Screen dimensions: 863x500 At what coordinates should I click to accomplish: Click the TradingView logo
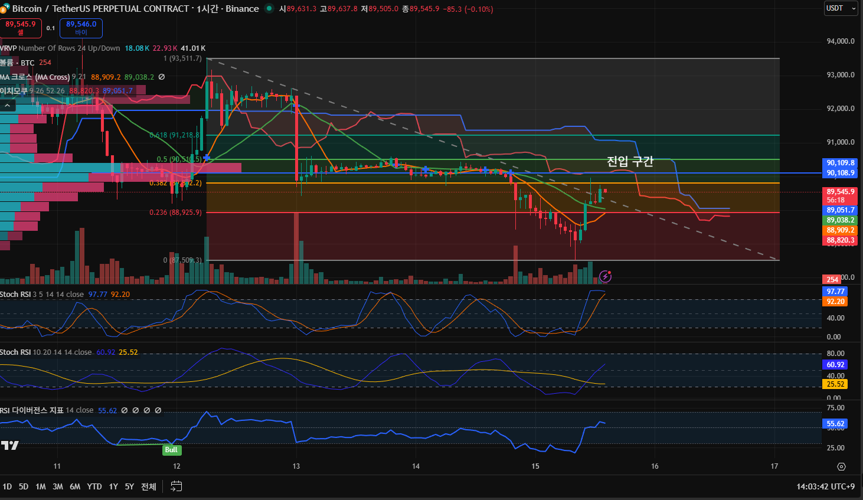pyautogui.click(x=10, y=445)
